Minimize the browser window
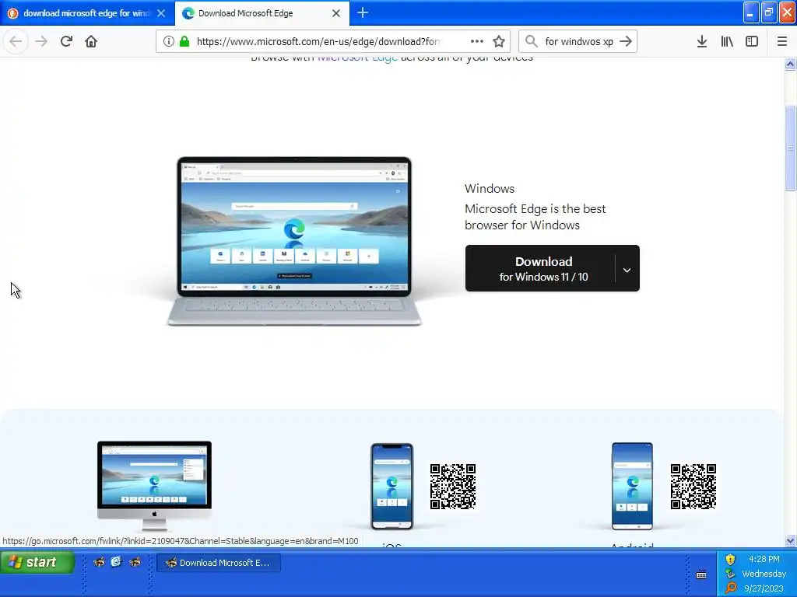797x597 pixels. click(x=751, y=12)
